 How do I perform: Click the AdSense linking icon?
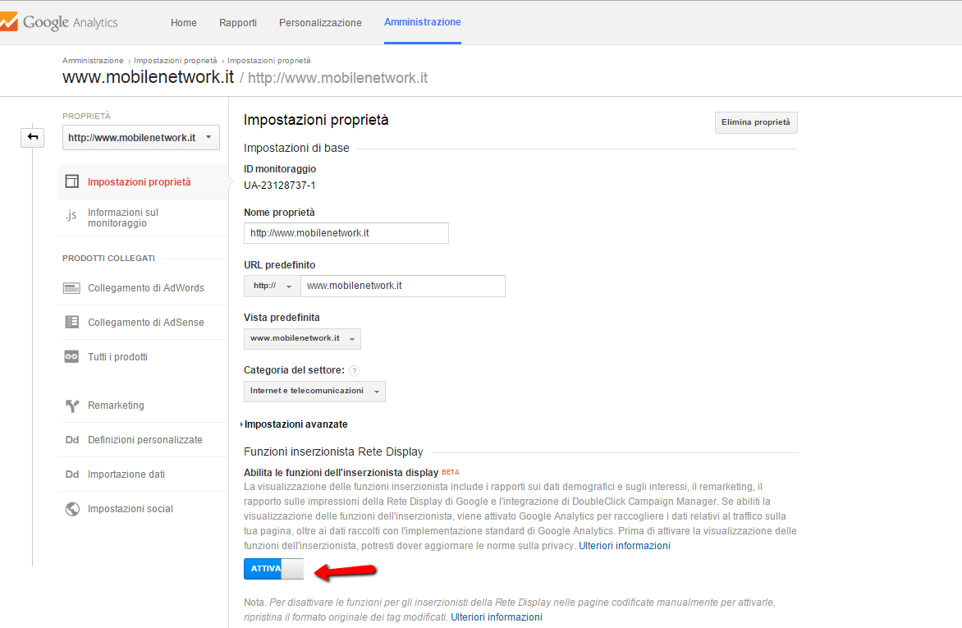point(72,323)
